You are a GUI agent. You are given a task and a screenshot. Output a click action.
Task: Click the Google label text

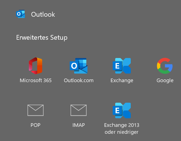coord(165,81)
